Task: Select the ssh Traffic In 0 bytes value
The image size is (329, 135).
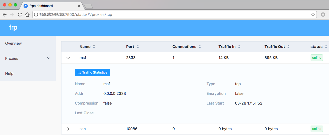Action: (225, 129)
